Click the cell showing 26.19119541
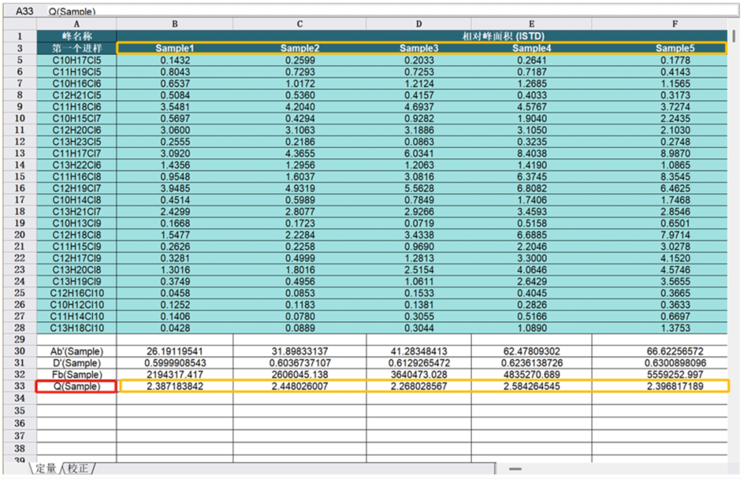The height and width of the screenshot is (482, 744). 175,351
